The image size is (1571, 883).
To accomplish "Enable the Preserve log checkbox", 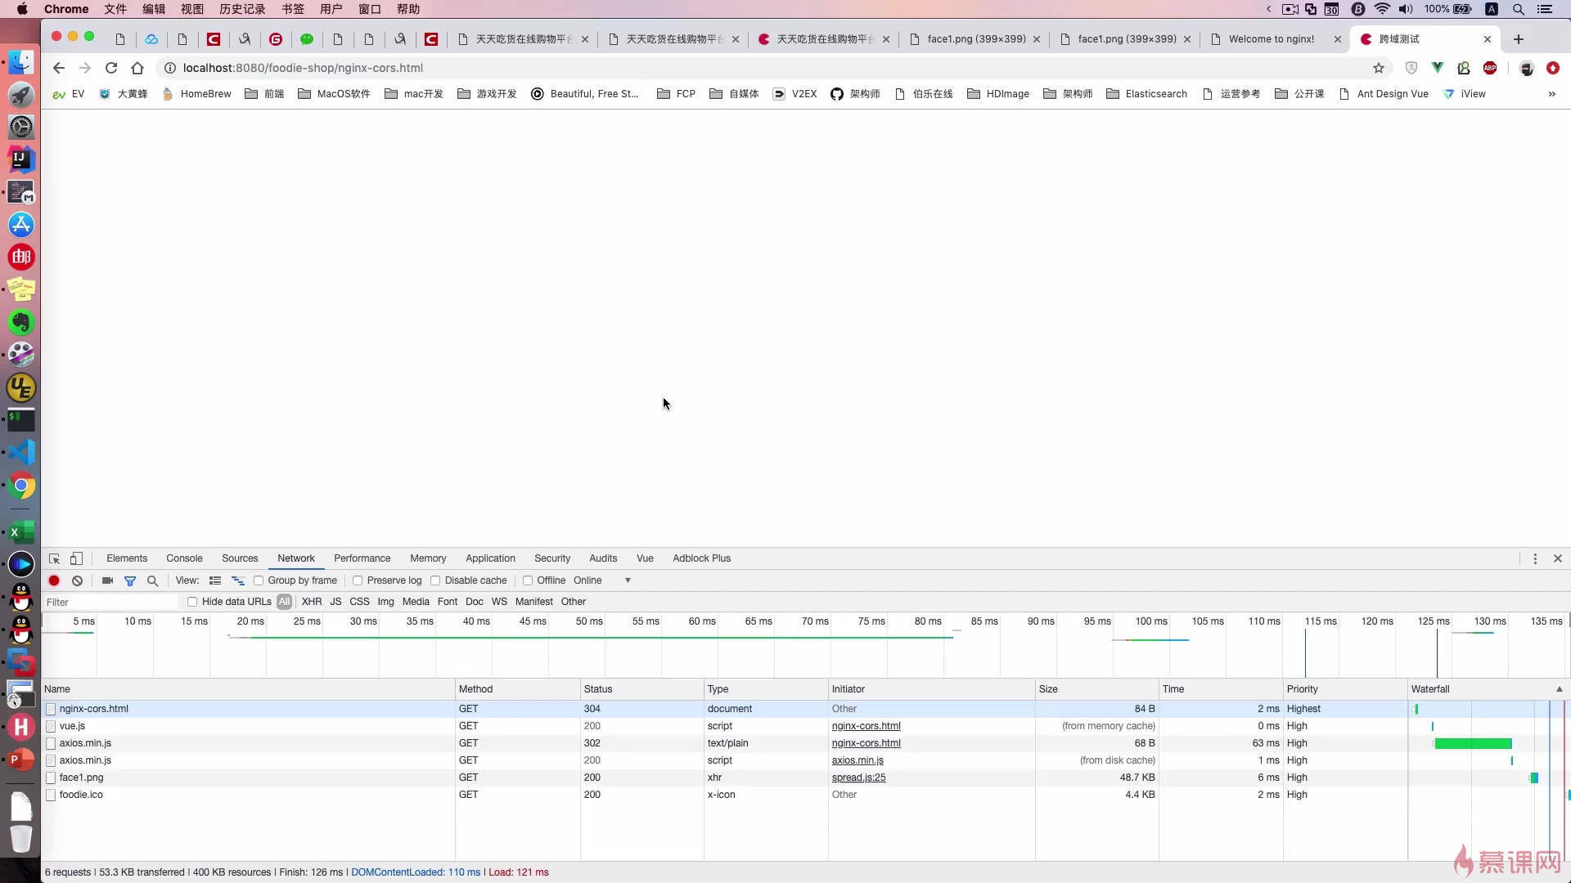I will click(x=358, y=580).
